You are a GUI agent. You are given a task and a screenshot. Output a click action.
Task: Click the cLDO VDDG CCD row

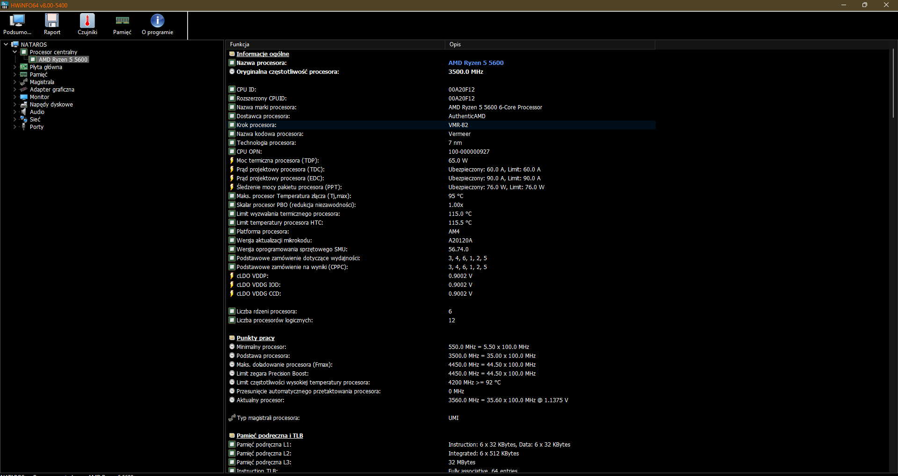click(441, 293)
